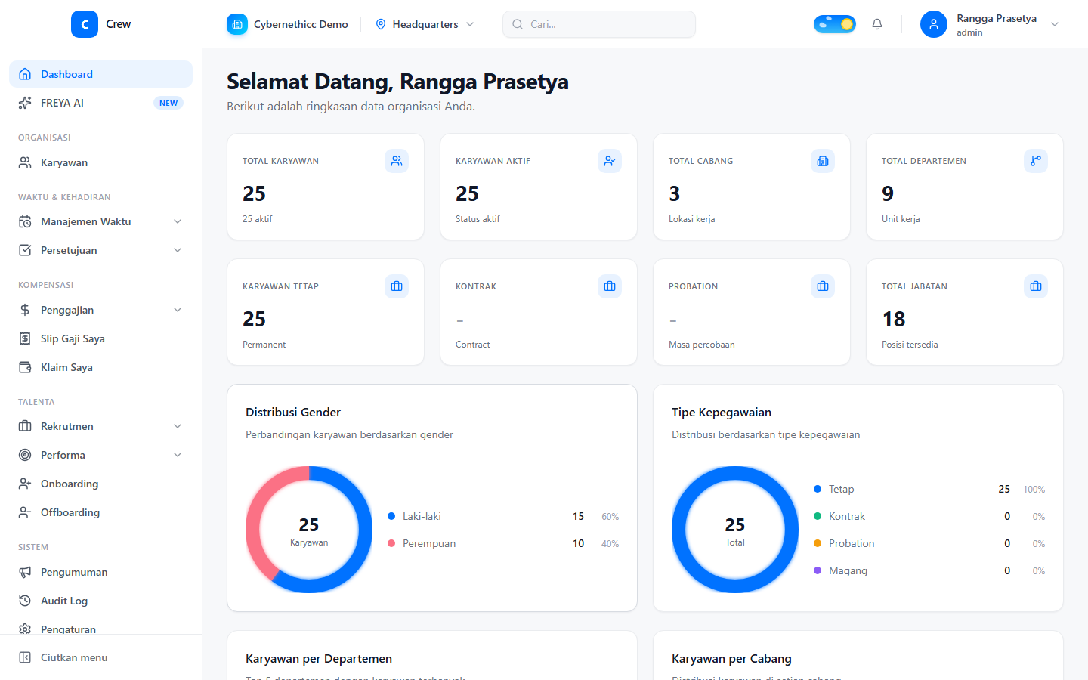Open the user account dropdown arrow
Screen dimensions: 1088x680
click(1055, 24)
